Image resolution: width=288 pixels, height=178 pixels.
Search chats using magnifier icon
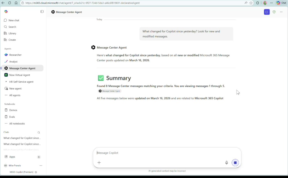coord(39,132)
